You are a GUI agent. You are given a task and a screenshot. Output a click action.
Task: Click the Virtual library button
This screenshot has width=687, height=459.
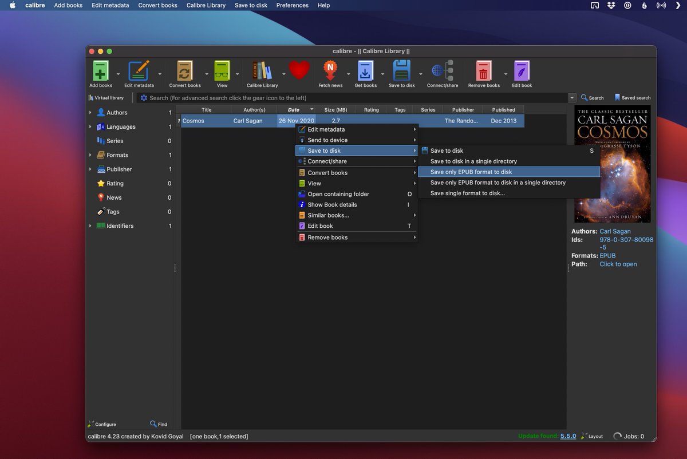point(106,98)
